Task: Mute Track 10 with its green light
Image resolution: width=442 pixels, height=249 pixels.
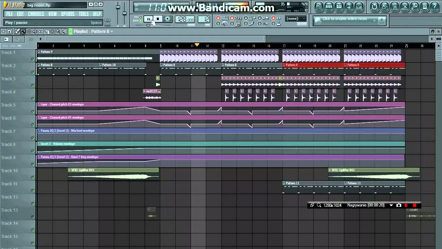Action: (x=33, y=177)
